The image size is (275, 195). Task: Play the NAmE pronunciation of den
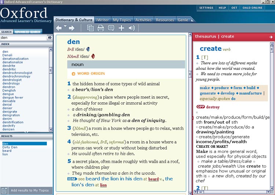coord(93,56)
